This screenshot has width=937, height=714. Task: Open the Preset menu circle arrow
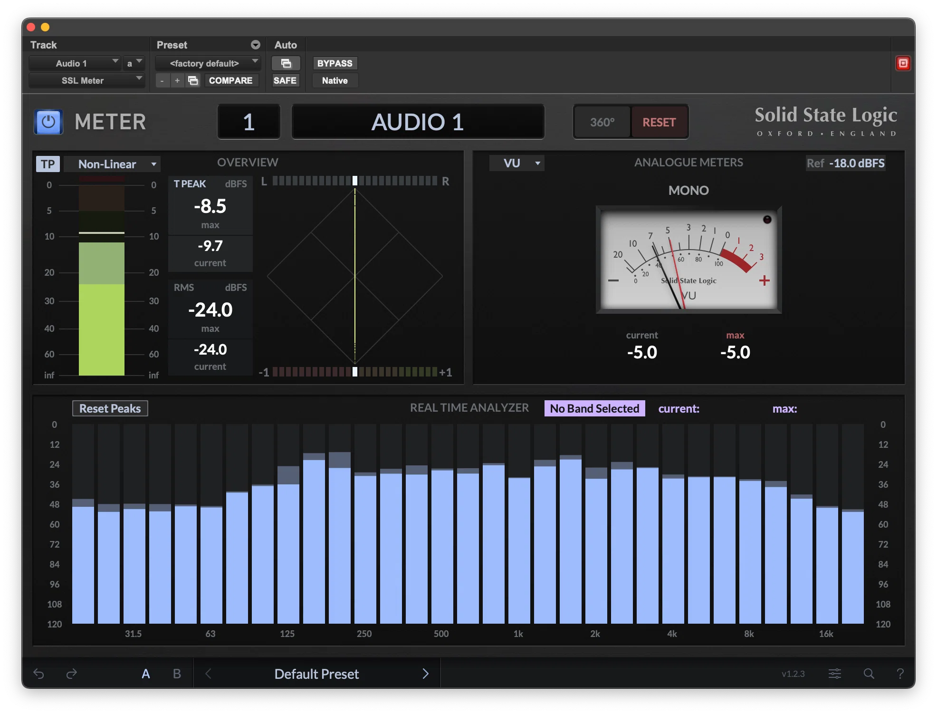[x=256, y=45]
